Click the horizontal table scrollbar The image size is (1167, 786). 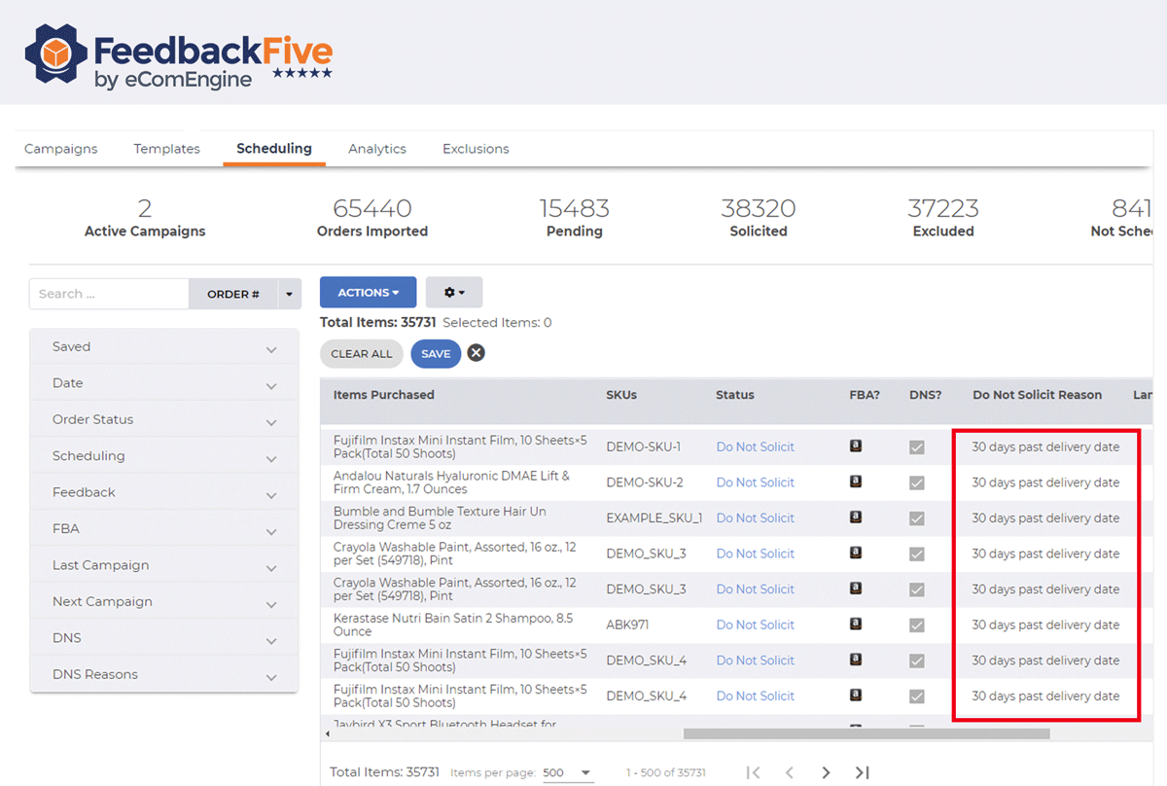(x=866, y=733)
